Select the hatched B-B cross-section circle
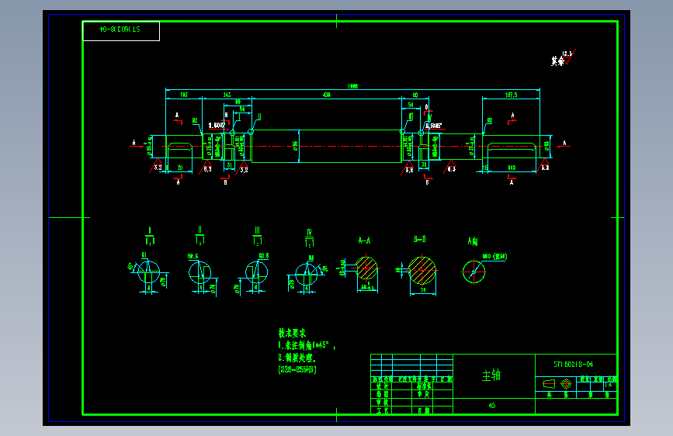673x436 pixels. point(422,270)
